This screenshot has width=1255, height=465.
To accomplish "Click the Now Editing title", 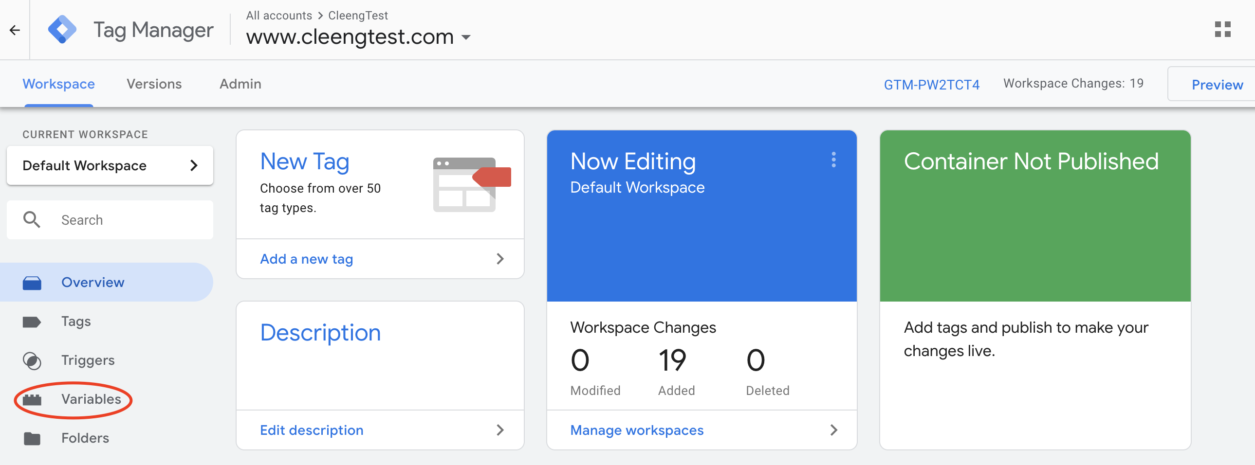I will (x=633, y=161).
